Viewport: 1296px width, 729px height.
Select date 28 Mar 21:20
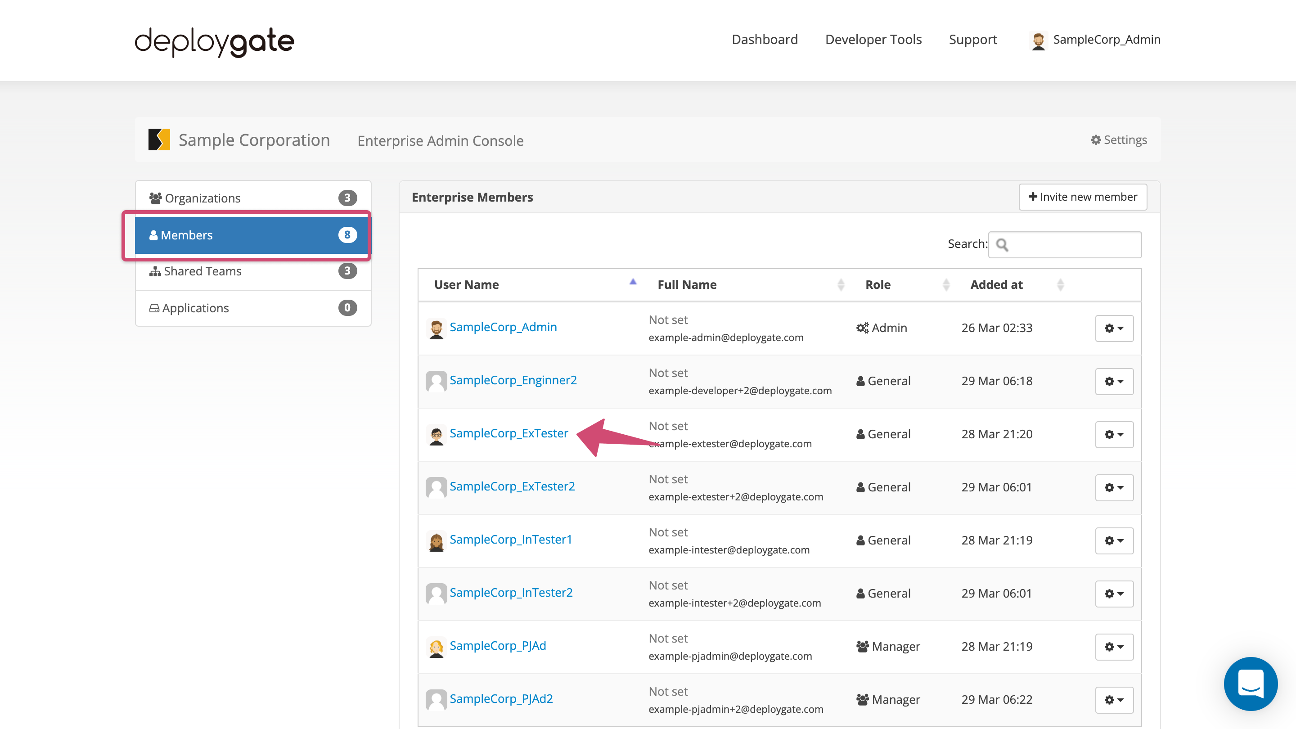(x=997, y=434)
